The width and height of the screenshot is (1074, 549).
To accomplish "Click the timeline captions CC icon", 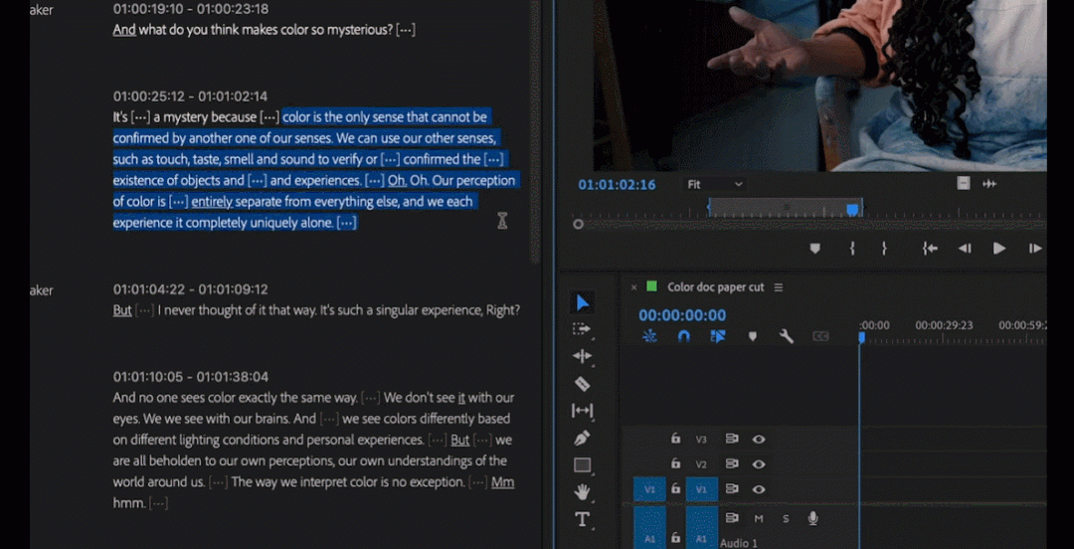I will [820, 336].
